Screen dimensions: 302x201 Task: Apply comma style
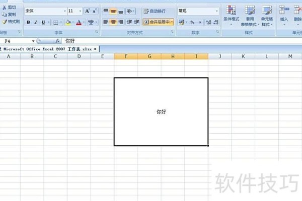[x=200, y=22]
